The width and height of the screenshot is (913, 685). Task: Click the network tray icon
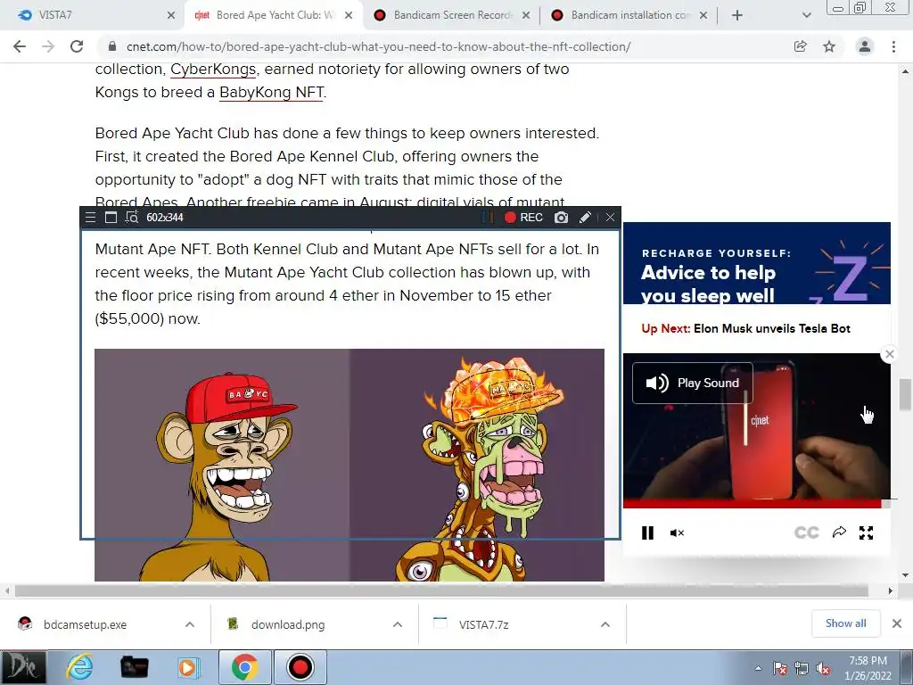click(802, 669)
